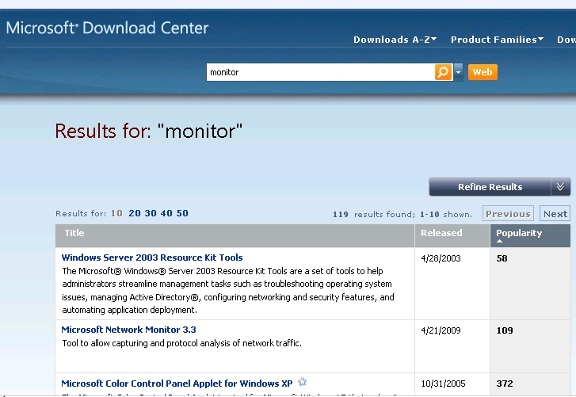Click the release date 10/31/2005

[443, 384]
